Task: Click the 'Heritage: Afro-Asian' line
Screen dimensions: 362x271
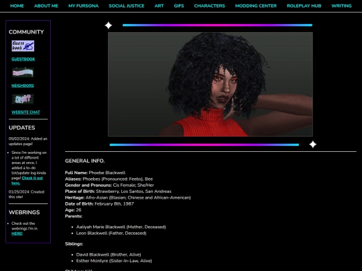Action: 128,197
